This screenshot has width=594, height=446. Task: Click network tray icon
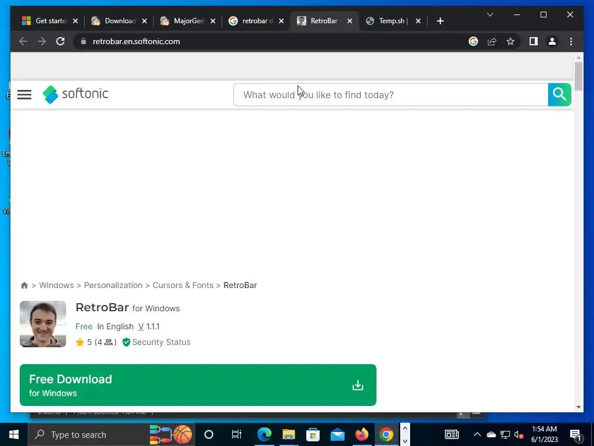tap(505, 434)
